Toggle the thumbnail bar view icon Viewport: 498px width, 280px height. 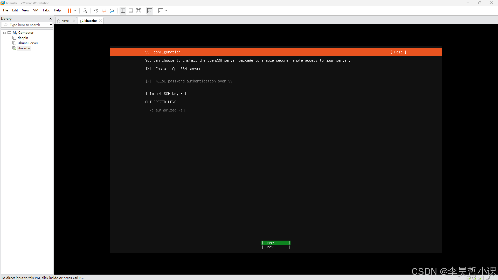(131, 11)
